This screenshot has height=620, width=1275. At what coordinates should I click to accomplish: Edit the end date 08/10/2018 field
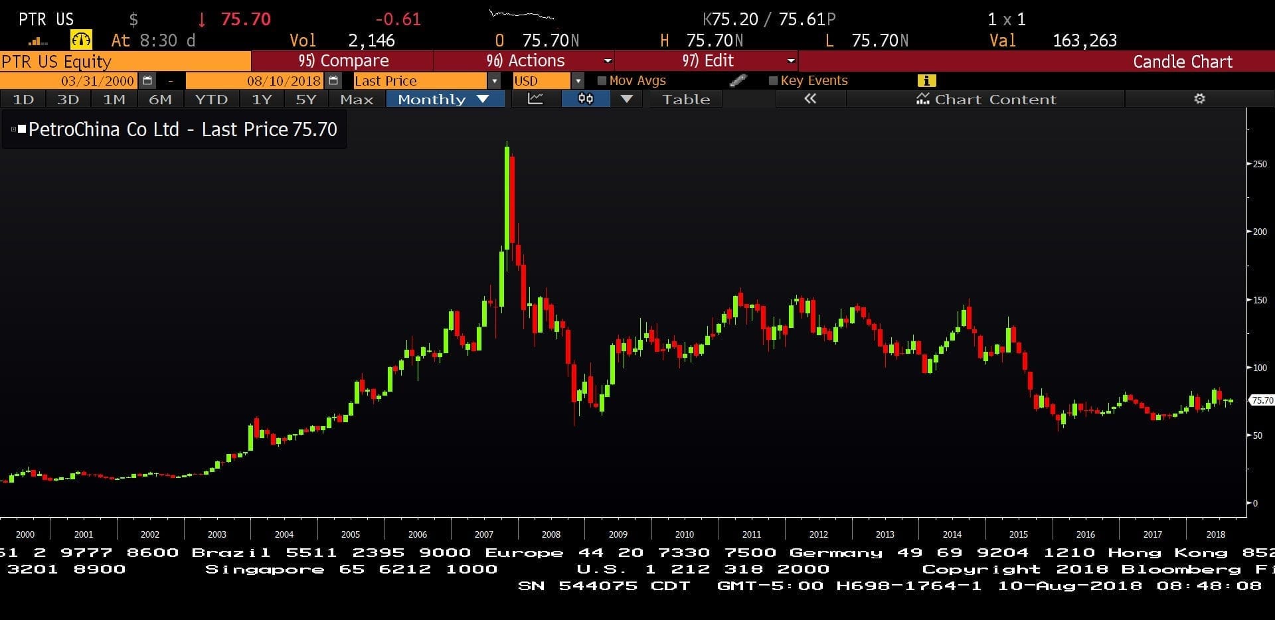coord(256,81)
